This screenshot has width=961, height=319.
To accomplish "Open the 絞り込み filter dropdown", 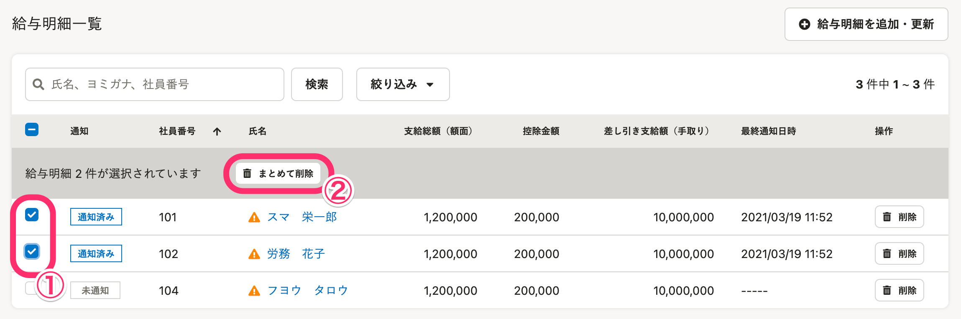I will (403, 84).
